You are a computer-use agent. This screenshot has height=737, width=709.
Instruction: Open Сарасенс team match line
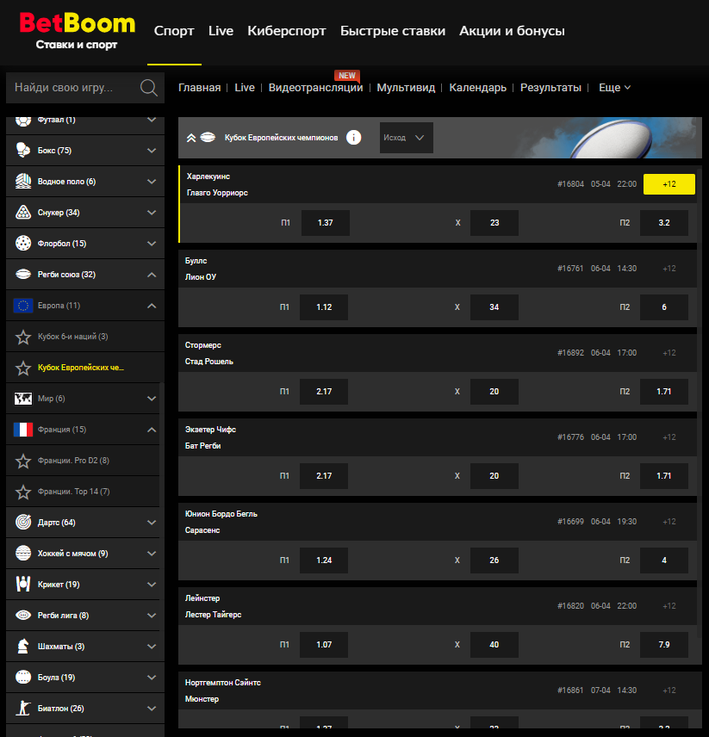point(202,530)
